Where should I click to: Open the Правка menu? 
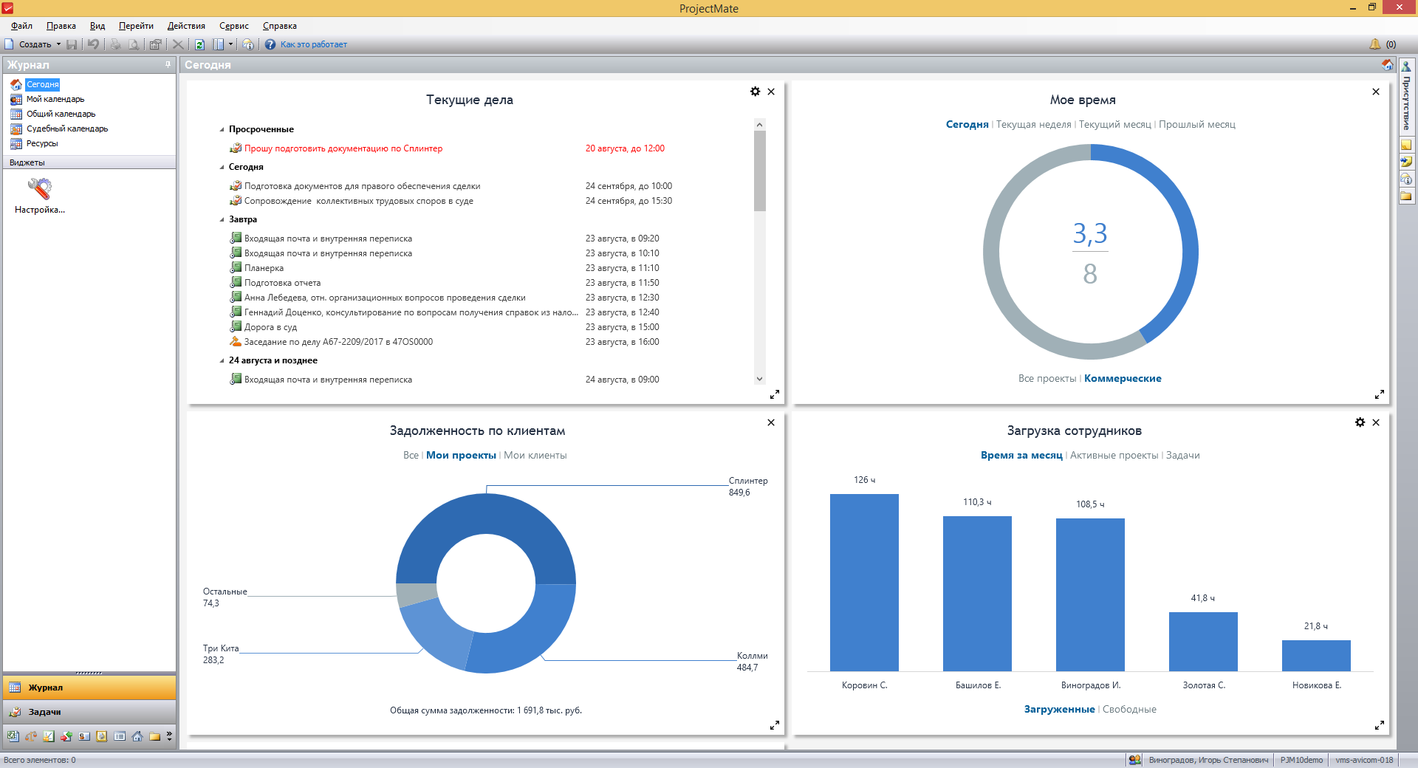click(61, 26)
